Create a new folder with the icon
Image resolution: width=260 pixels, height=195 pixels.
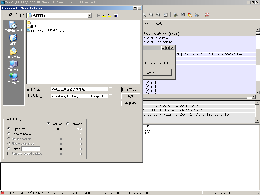[x=110, y=15]
